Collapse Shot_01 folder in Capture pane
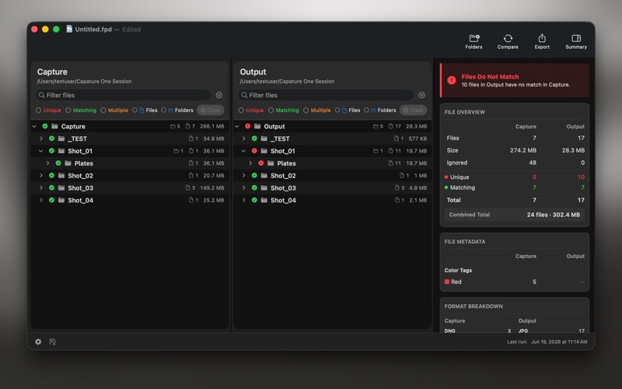 [41, 151]
